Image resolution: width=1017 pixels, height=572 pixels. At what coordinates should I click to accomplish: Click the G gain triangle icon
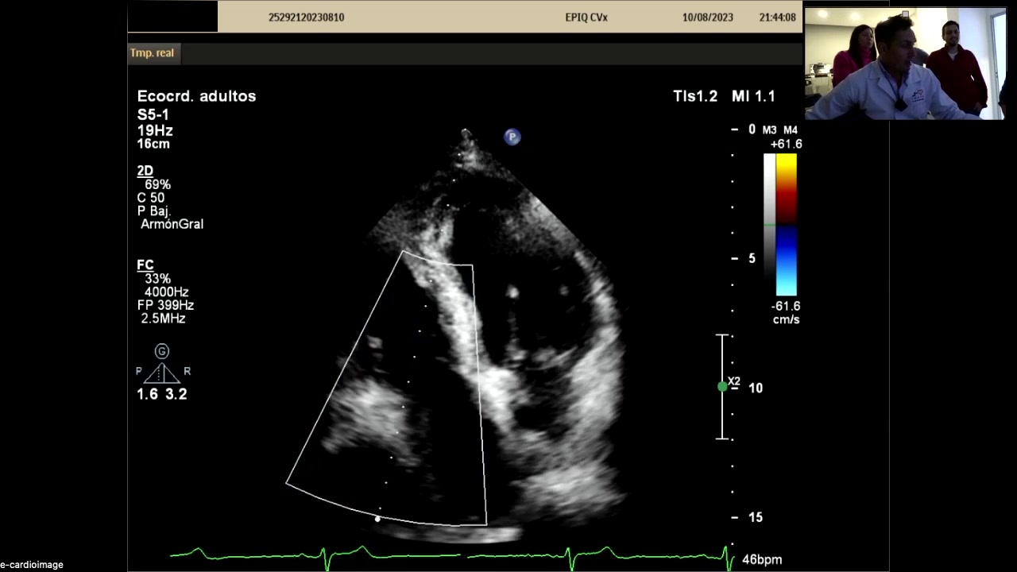[161, 364]
